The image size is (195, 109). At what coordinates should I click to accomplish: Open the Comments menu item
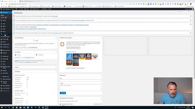[x=5, y=34]
